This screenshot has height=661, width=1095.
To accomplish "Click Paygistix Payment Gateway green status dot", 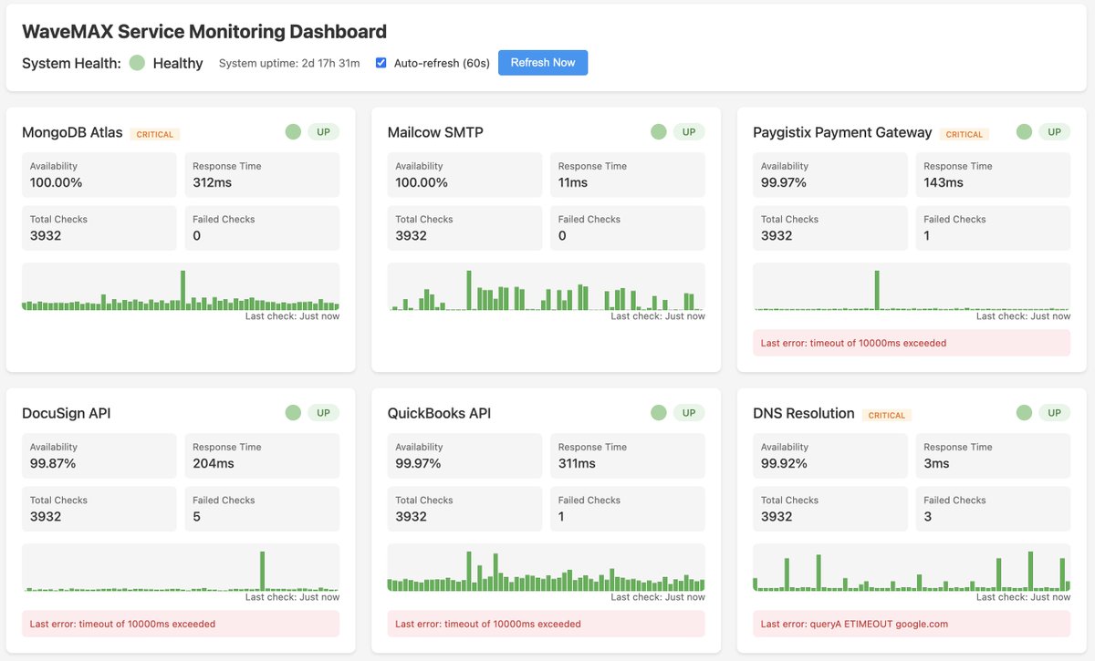I will pos(1024,132).
